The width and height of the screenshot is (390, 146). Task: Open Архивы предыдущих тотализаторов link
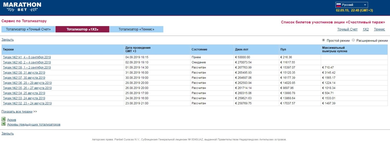click(34, 125)
